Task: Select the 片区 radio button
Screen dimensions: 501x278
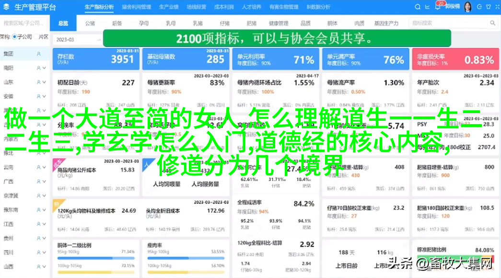Action: [35, 36]
